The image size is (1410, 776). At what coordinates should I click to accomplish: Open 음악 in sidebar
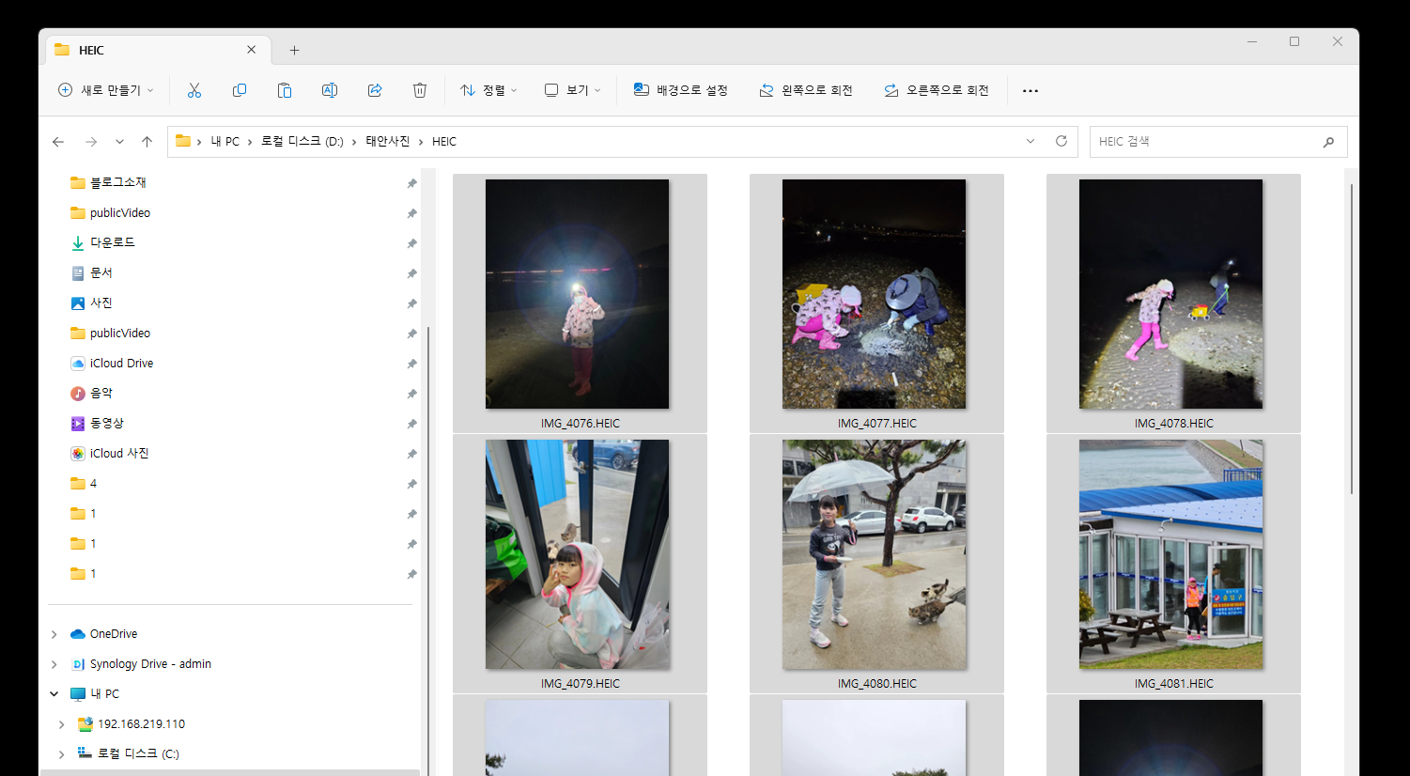click(91, 394)
